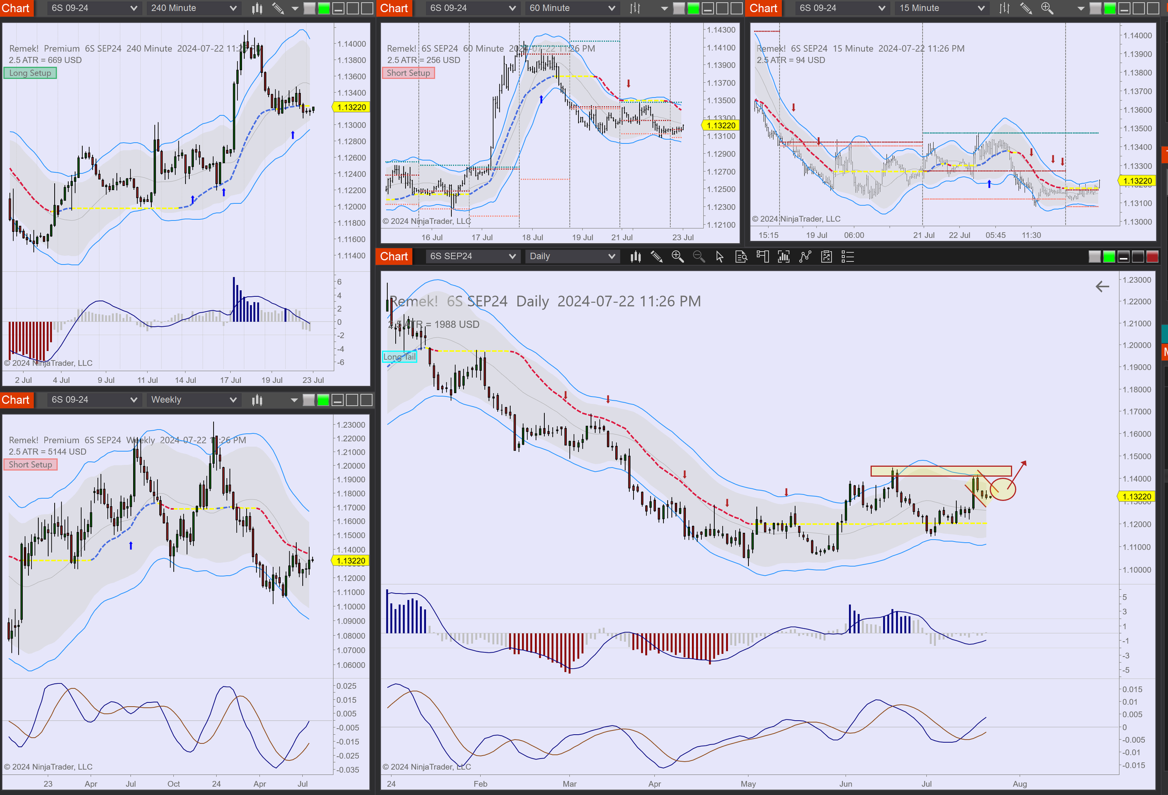Image resolution: width=1168 pixels, height=795 pixels.
Task: Expand the 6S SEP24 instrument selector
Action: (x=472, y=257)
